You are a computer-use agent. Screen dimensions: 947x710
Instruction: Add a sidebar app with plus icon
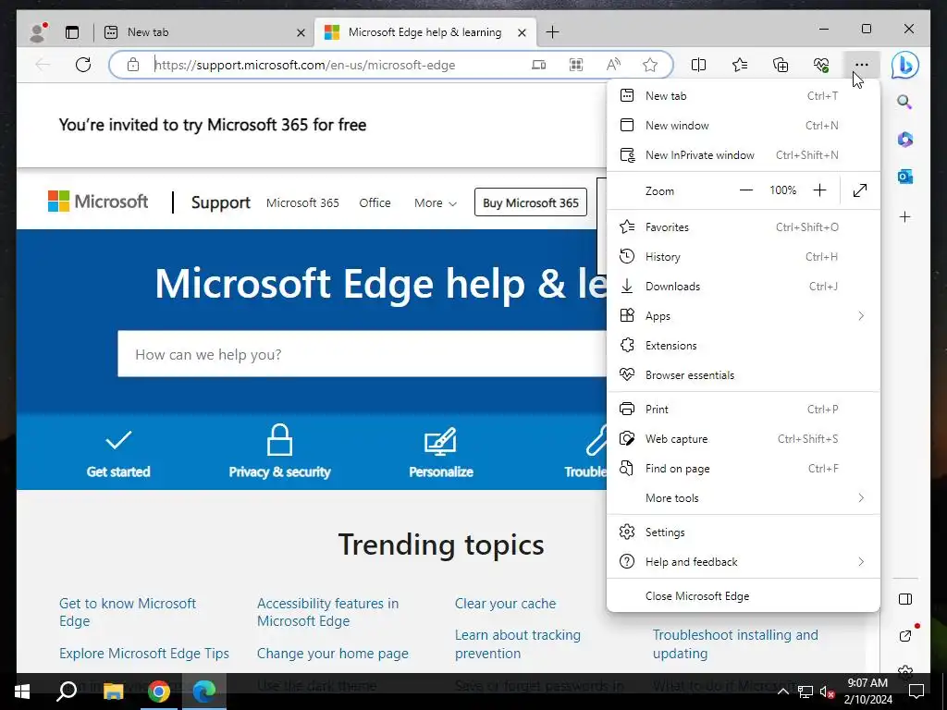click(x=904, y=216)
